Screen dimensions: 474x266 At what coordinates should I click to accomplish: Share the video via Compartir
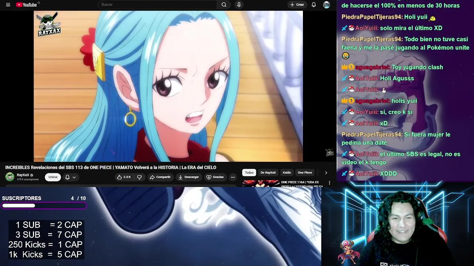[x=160, y=177]
